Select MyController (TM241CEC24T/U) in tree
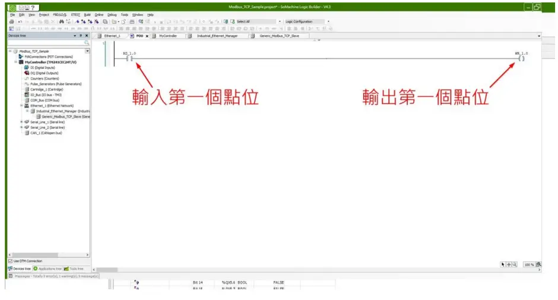The height and width of the screenshot is (300, 558). 50,62
